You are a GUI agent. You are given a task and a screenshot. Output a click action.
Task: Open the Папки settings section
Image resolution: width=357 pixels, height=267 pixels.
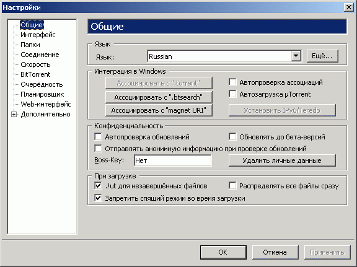(30, 45)
